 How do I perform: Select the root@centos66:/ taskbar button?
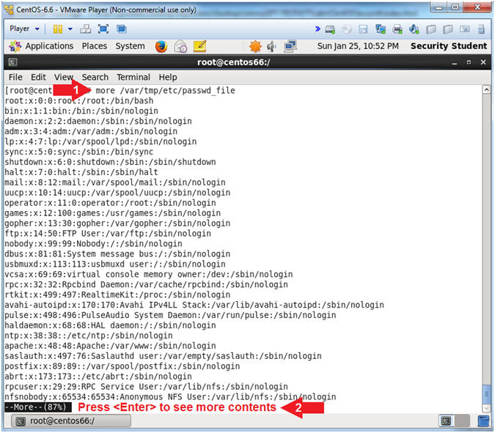(x=71, y=421)
